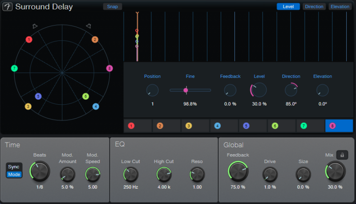Open the Elevation view tab

[x=340, y=7]
